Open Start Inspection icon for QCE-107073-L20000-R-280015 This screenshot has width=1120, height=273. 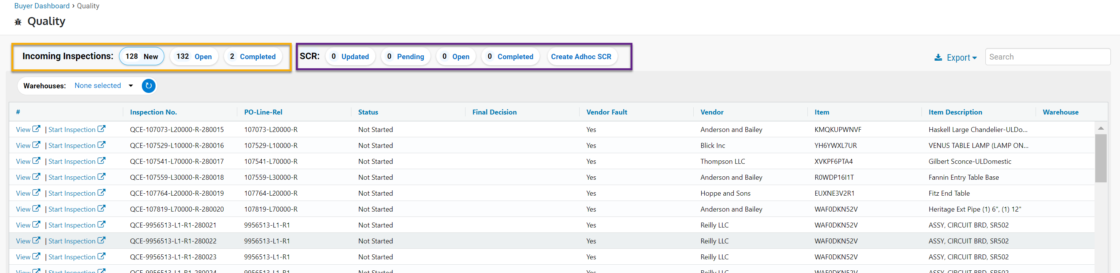coord(101,129)
